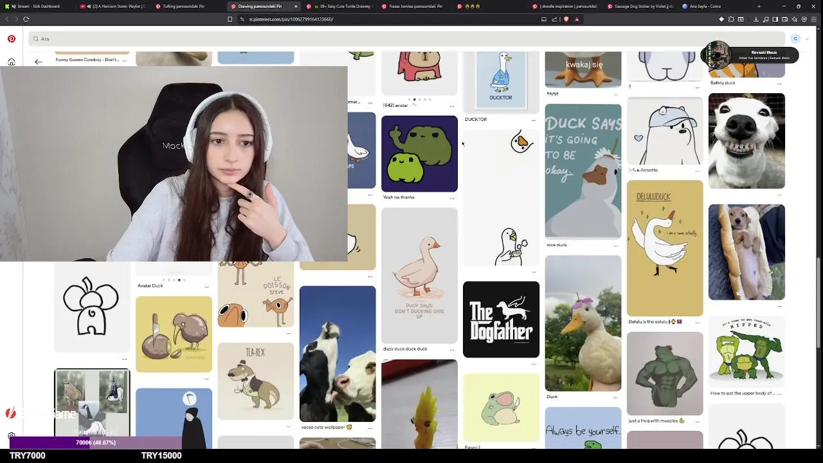Open the browser hamburger menu icon
Viewport: 823px width, 463px height.
[x=815, y=19]
